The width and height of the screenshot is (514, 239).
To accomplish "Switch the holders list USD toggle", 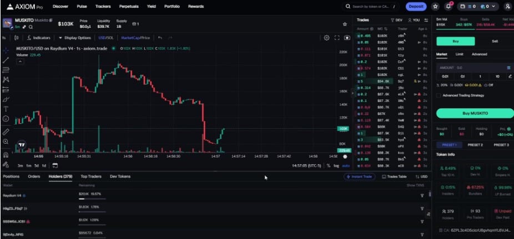I will click(421, 176).
